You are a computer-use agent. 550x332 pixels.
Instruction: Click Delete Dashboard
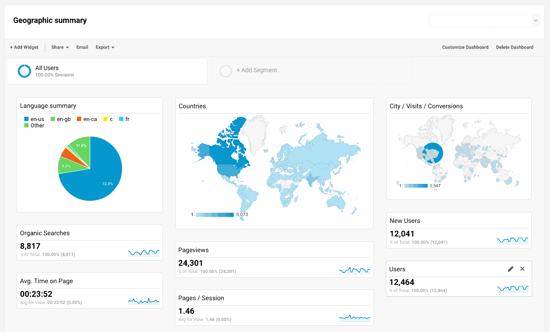[514, 47]
